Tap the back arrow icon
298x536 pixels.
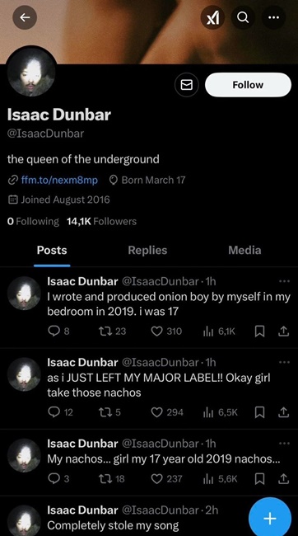(25, 17)
